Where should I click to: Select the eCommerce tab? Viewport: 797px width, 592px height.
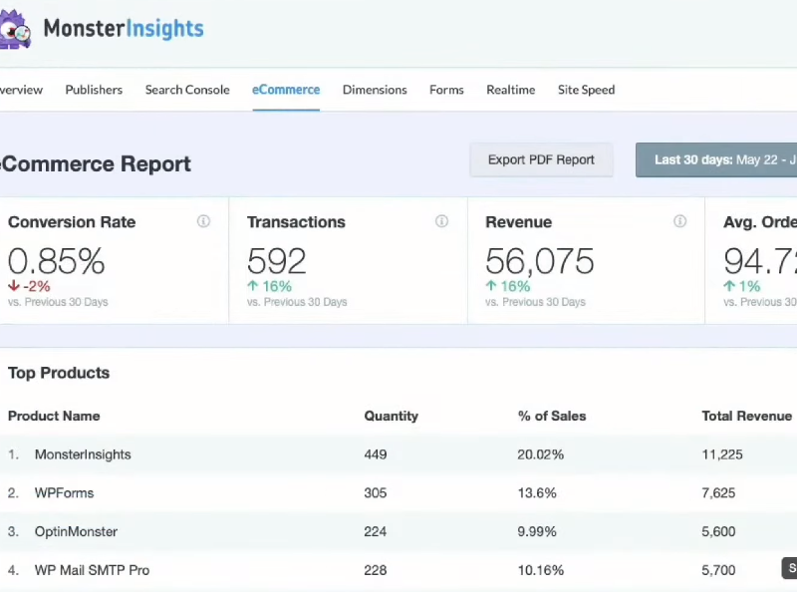pyautogui.click(x=286, y=90)
